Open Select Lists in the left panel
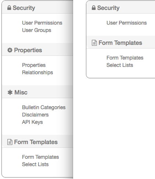This screenshot has width=155, height=179. pos(35,164)
